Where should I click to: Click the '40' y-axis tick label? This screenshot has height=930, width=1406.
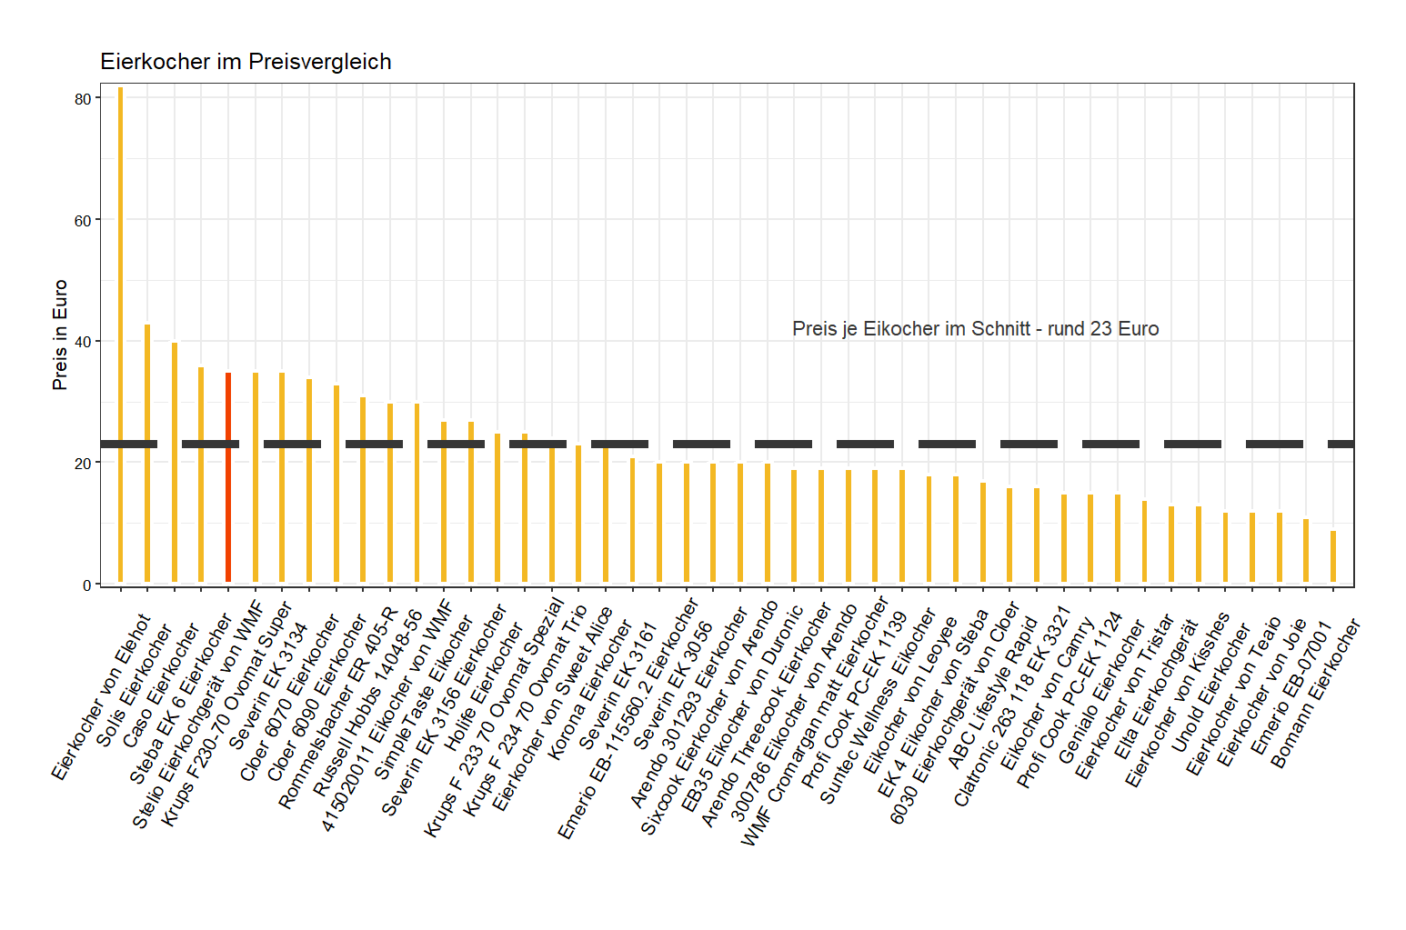tap(83, 342)
